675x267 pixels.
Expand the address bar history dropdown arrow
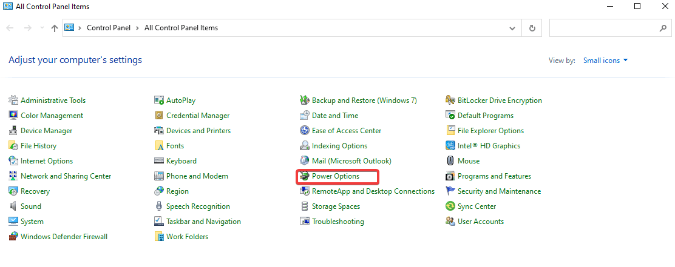click(x=512, y=28)
